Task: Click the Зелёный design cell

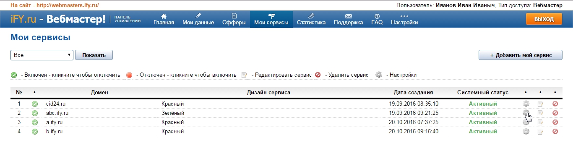Action: point(173,113)
